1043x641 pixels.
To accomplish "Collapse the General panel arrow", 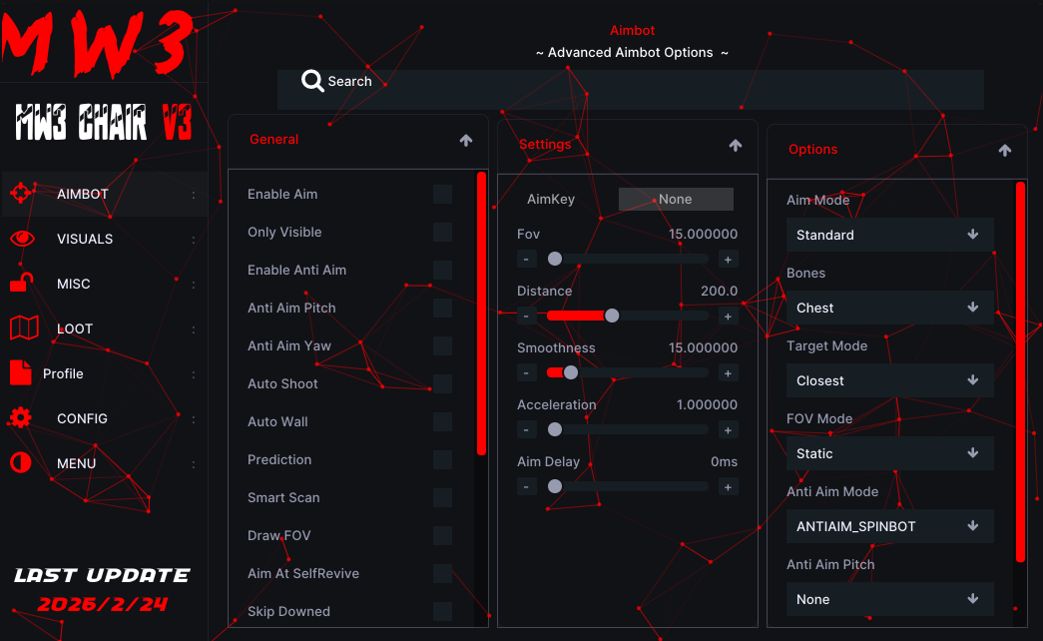I will click(466, 140).
